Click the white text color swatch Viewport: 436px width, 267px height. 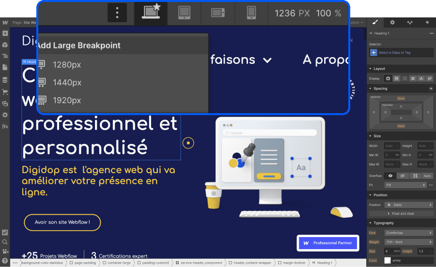(x=388, y=260)
